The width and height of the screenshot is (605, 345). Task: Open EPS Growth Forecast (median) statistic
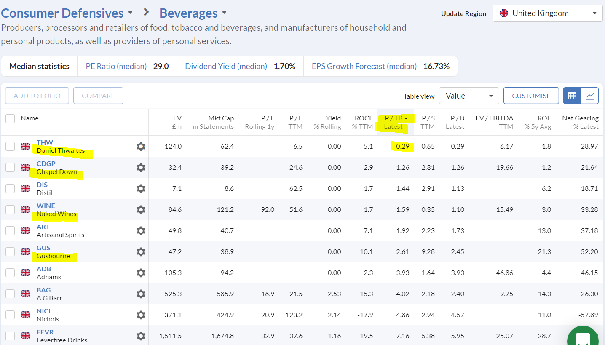(380, 66)
